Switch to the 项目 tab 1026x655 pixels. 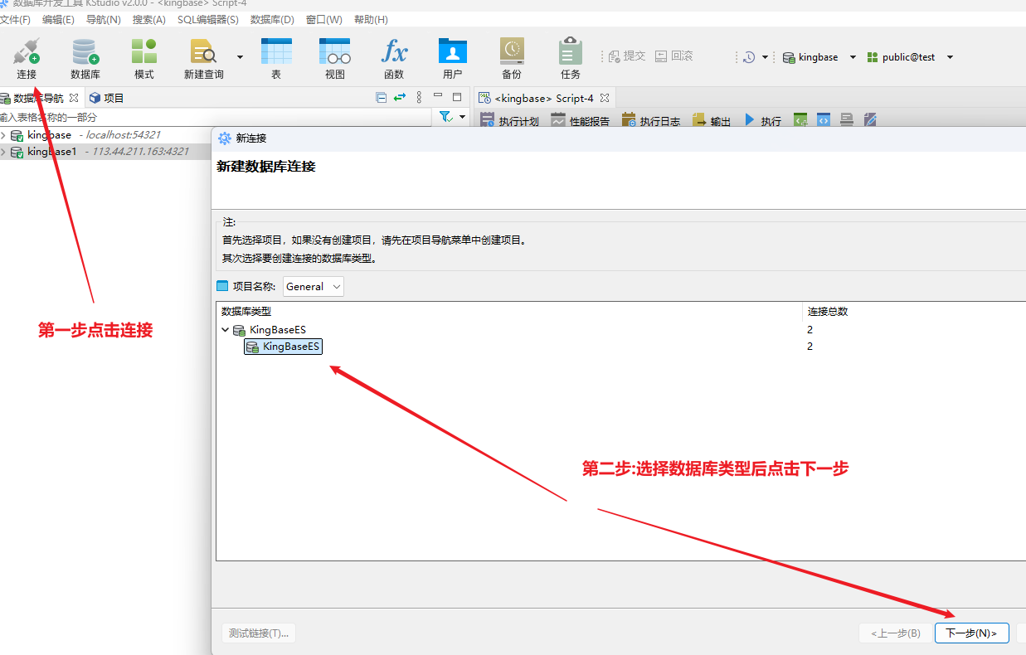pos(106,98)
